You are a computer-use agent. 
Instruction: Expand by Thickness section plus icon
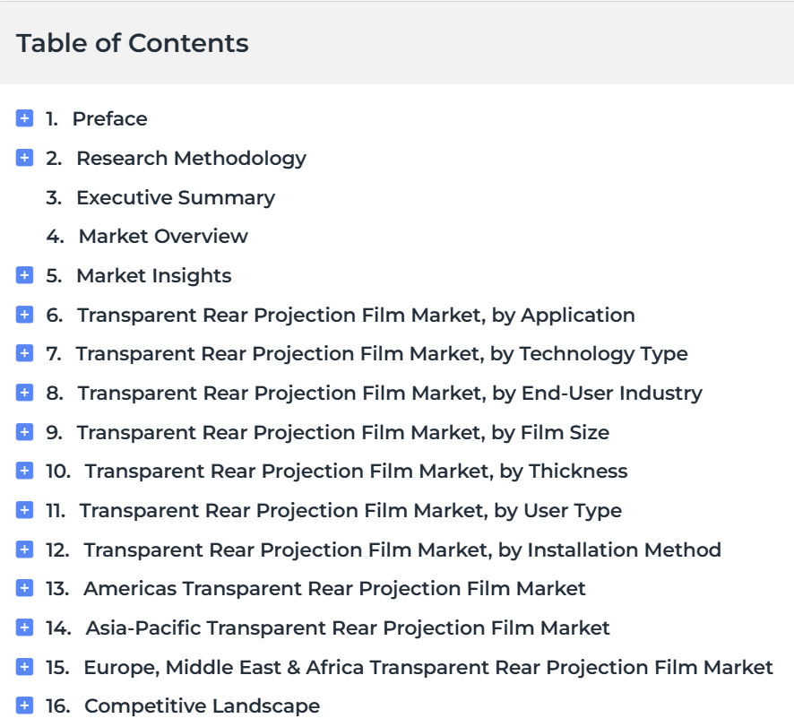click(24, 471)
